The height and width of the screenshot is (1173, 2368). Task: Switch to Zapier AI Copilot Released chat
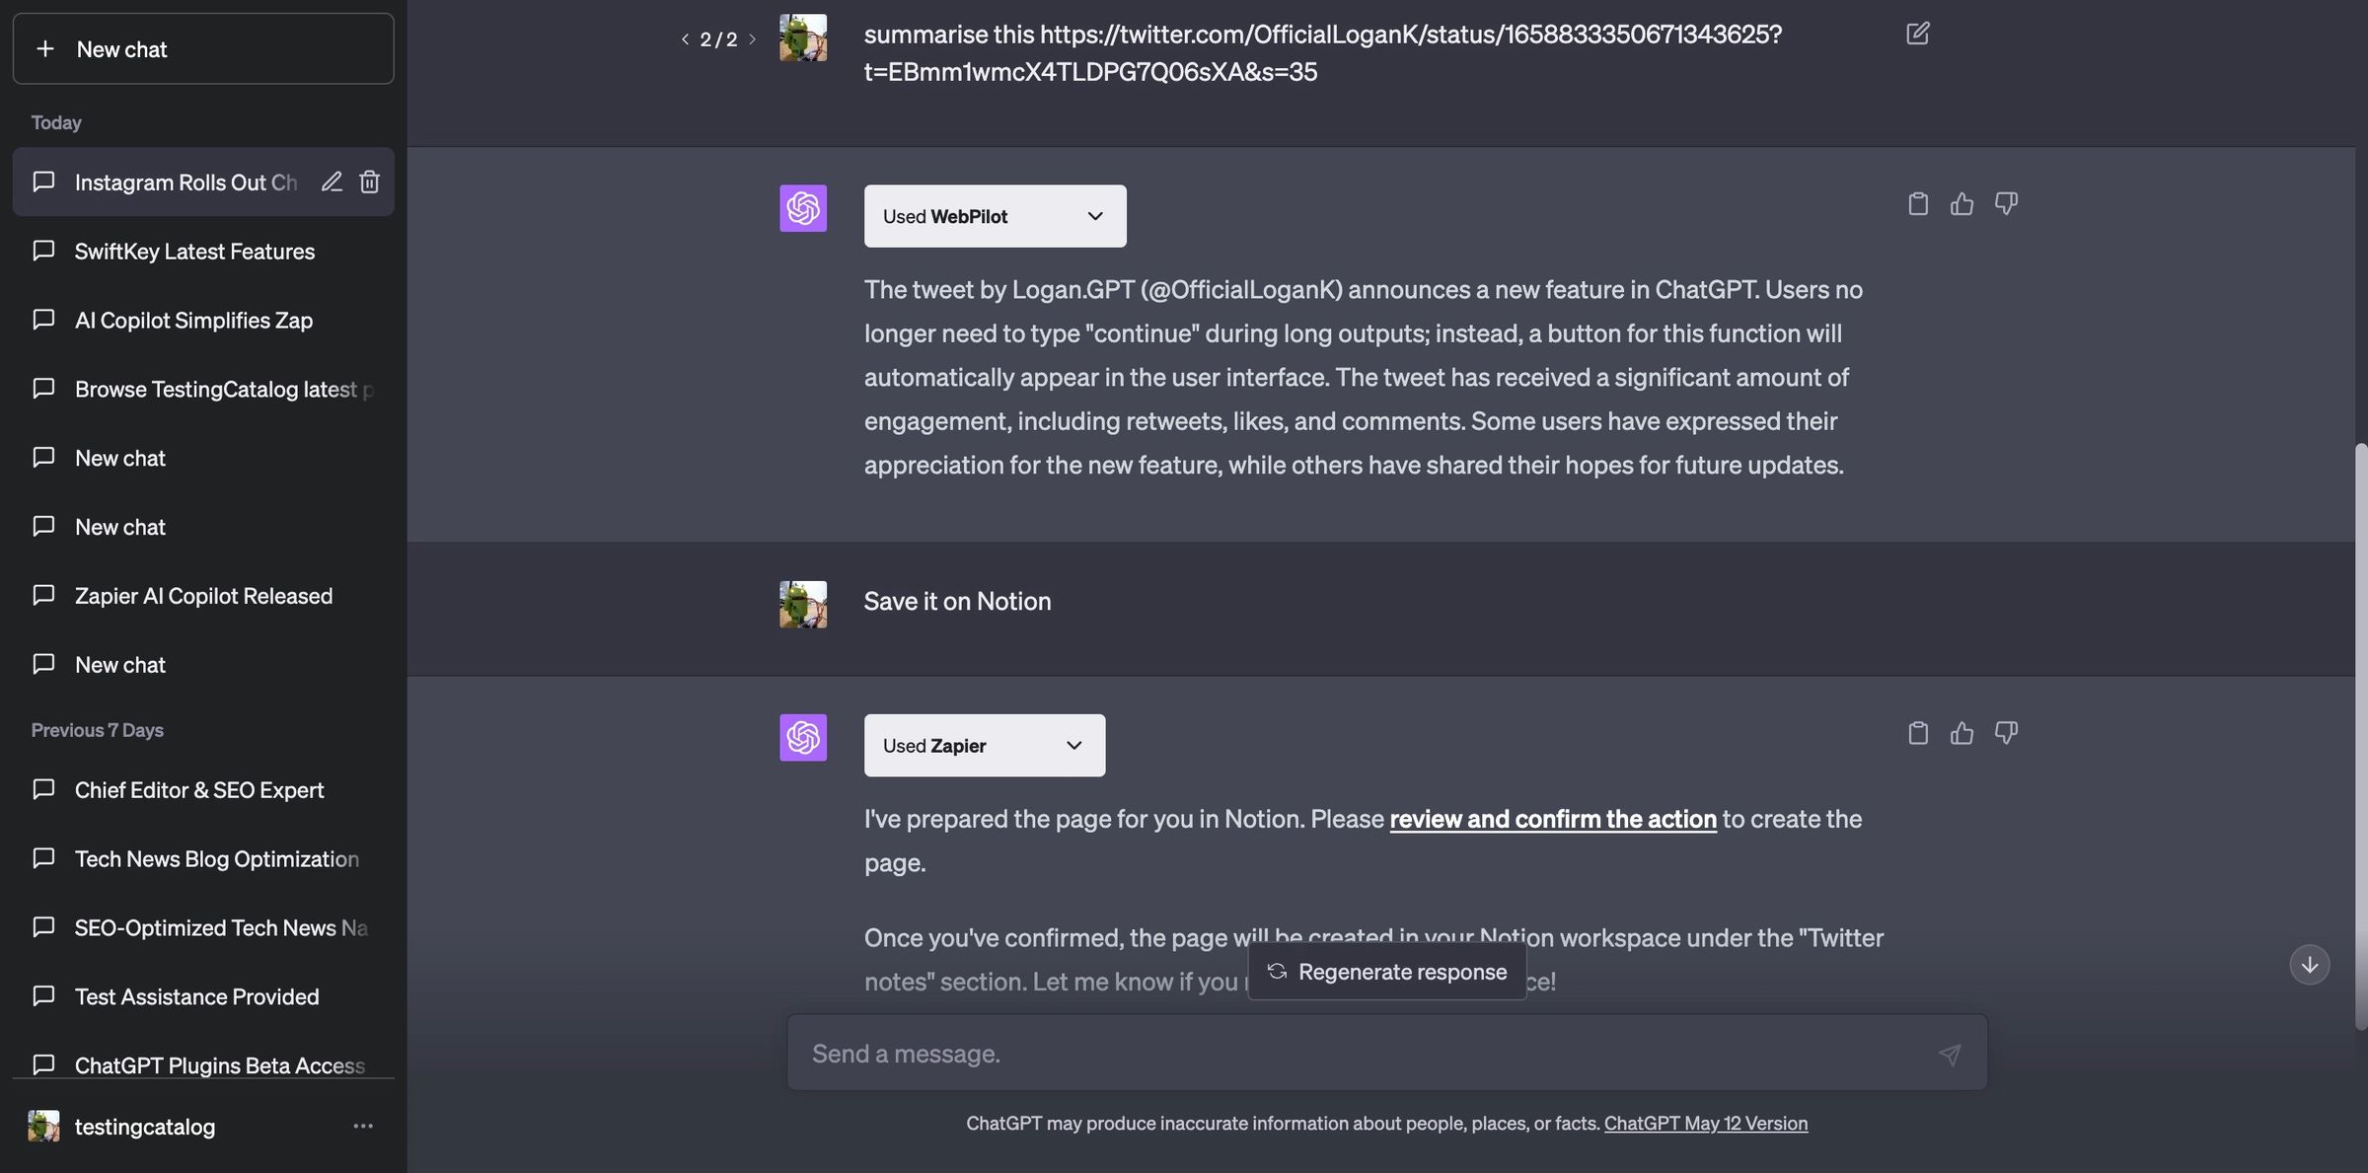pos(203,595)
